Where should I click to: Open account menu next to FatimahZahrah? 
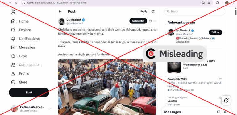tap(50, 109)
